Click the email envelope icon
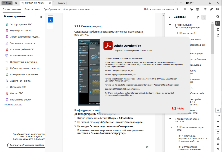 218,9
